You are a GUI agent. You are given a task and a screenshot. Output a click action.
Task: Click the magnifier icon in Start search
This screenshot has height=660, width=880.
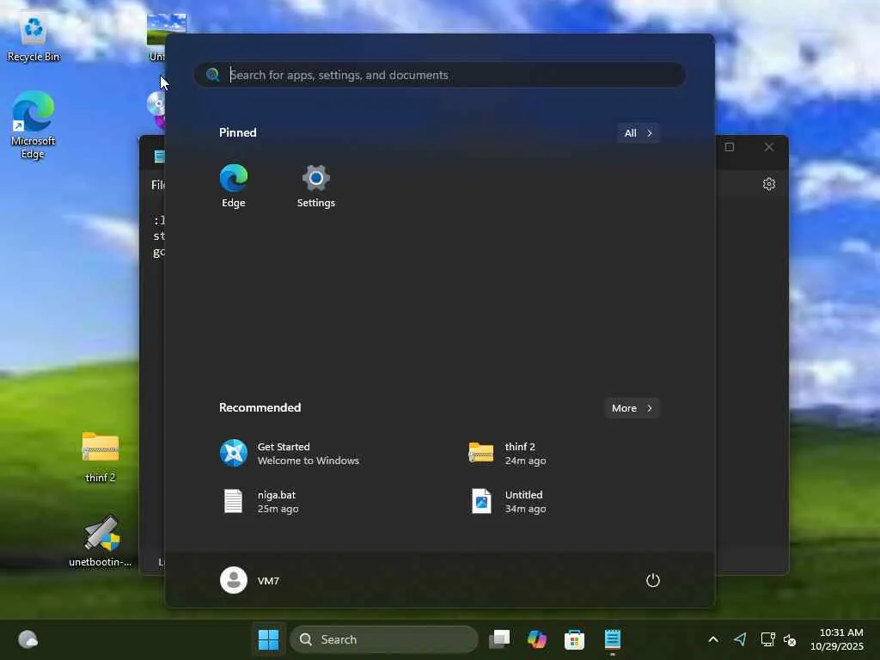[x=212, y=75]
